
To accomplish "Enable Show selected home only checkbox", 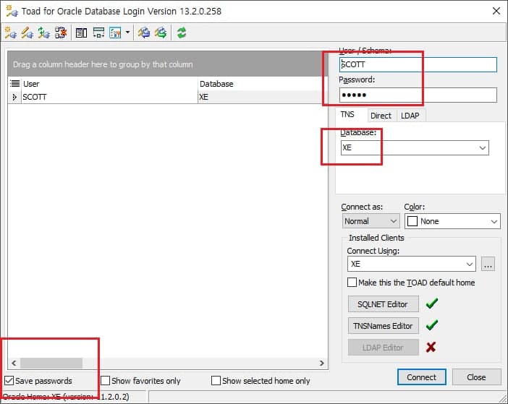I will pyautogui.click(x=216, y=380).
